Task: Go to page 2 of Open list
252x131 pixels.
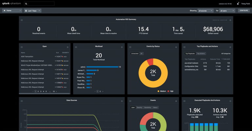Action: pyautogui.click(x=38, y=91)
